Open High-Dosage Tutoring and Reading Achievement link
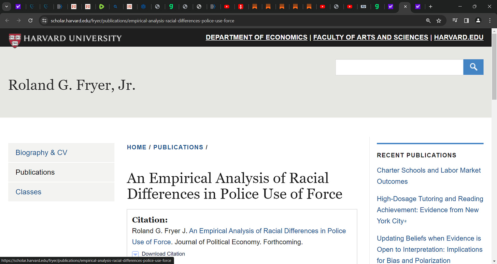This screenshot has width=497, height=264. (430, 210)
